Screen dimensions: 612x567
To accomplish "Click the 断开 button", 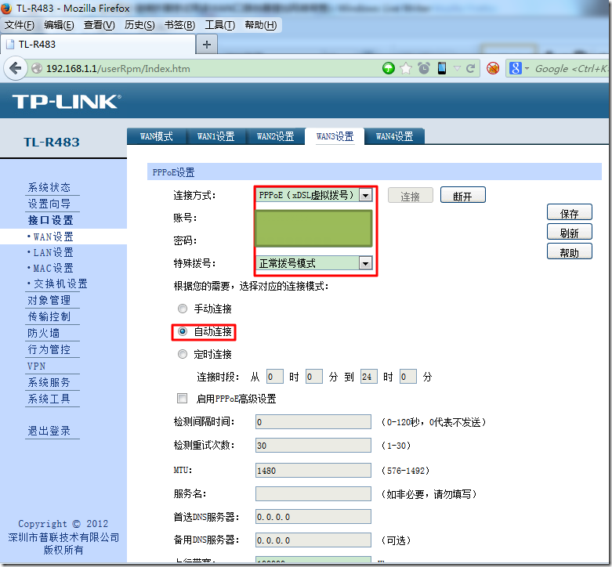I will pyautogui.click(x=463, y=195).
